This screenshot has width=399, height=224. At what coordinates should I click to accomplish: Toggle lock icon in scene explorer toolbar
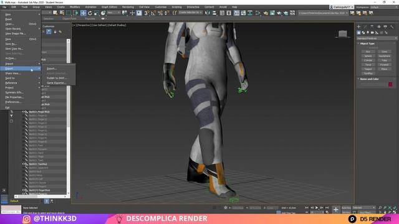(x=55, y=32)
